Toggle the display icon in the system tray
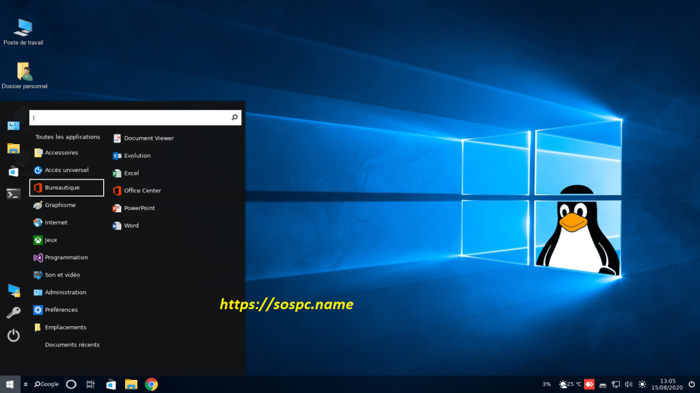The image size is (700, 393). pos(615,384)
